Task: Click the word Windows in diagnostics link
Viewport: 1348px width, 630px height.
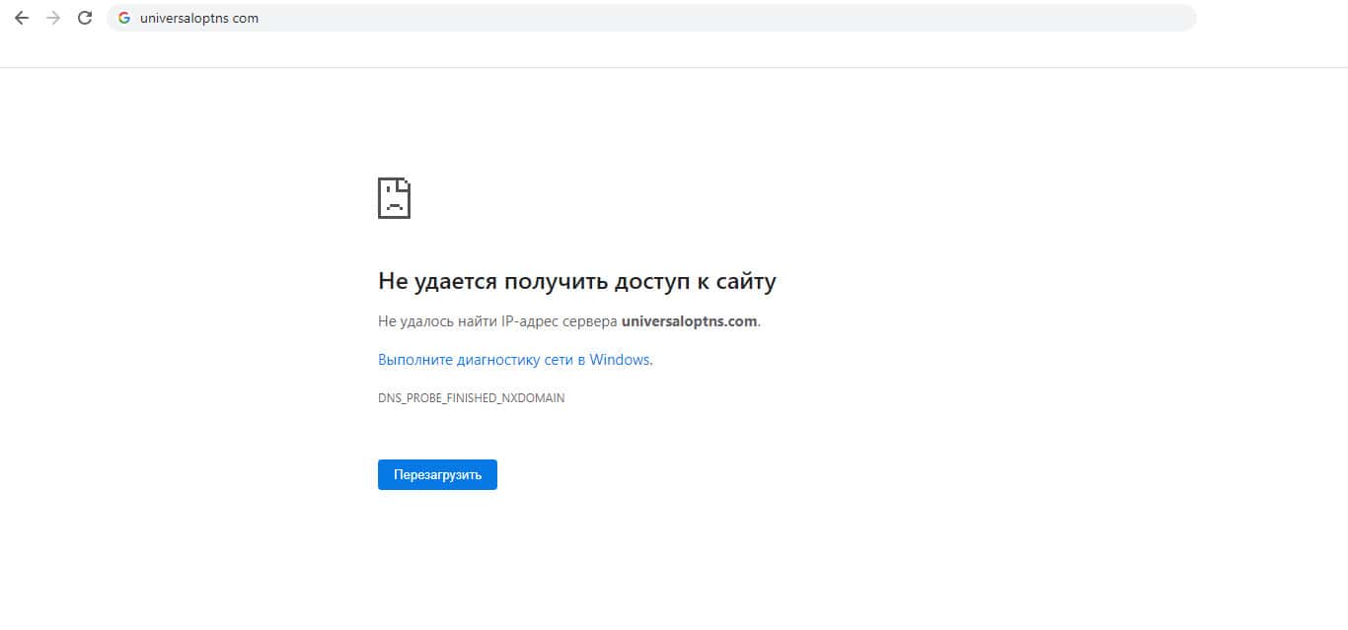Action: coord(620,360)
